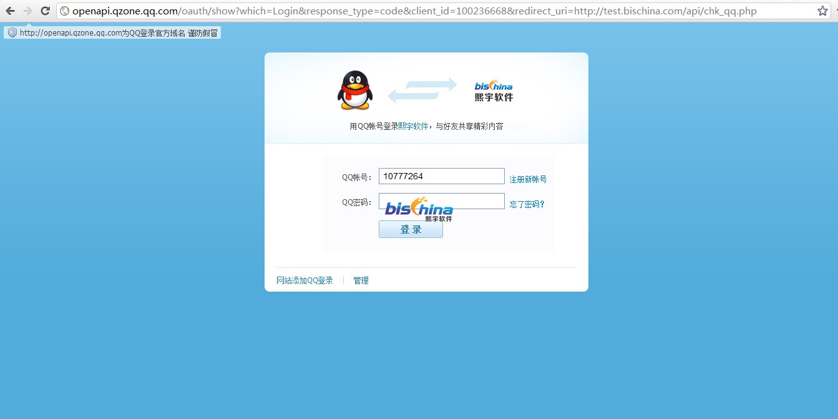This screenshot has height=419, width=838.
Task: Open the 注册新帐号 link
Action: click(x=528, y=179)
